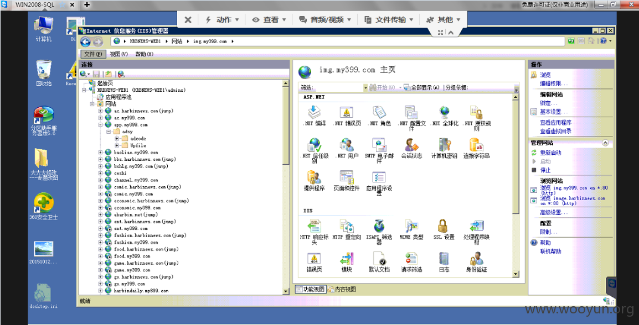The width and height of the screenshot is (639, 325).
Task: Click the 全部显示(A) filter button
Action: pyautogui.click(x=422, y=87)
